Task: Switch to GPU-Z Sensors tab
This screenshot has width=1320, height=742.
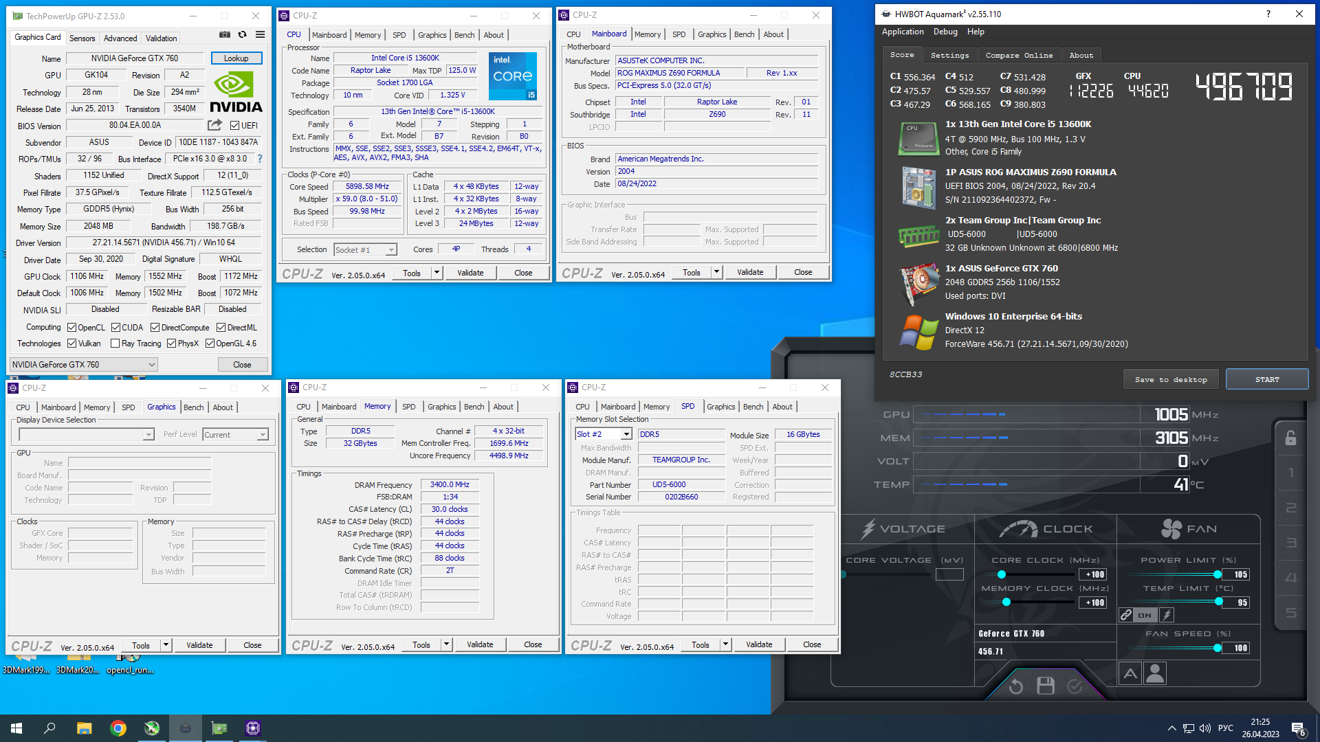Action: (82, 38)
